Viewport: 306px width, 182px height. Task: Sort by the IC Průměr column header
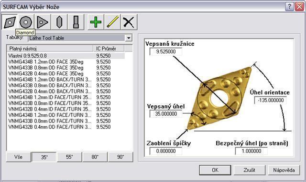coord(109,49)
